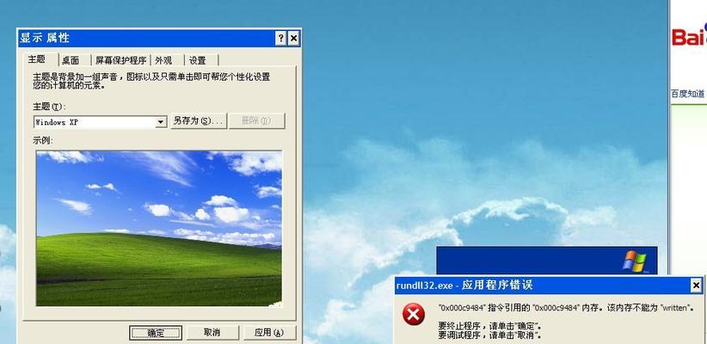The height and width of the screenshot is (344, 707).
Task: Open the 设置 tab
Action: point(201,60)
